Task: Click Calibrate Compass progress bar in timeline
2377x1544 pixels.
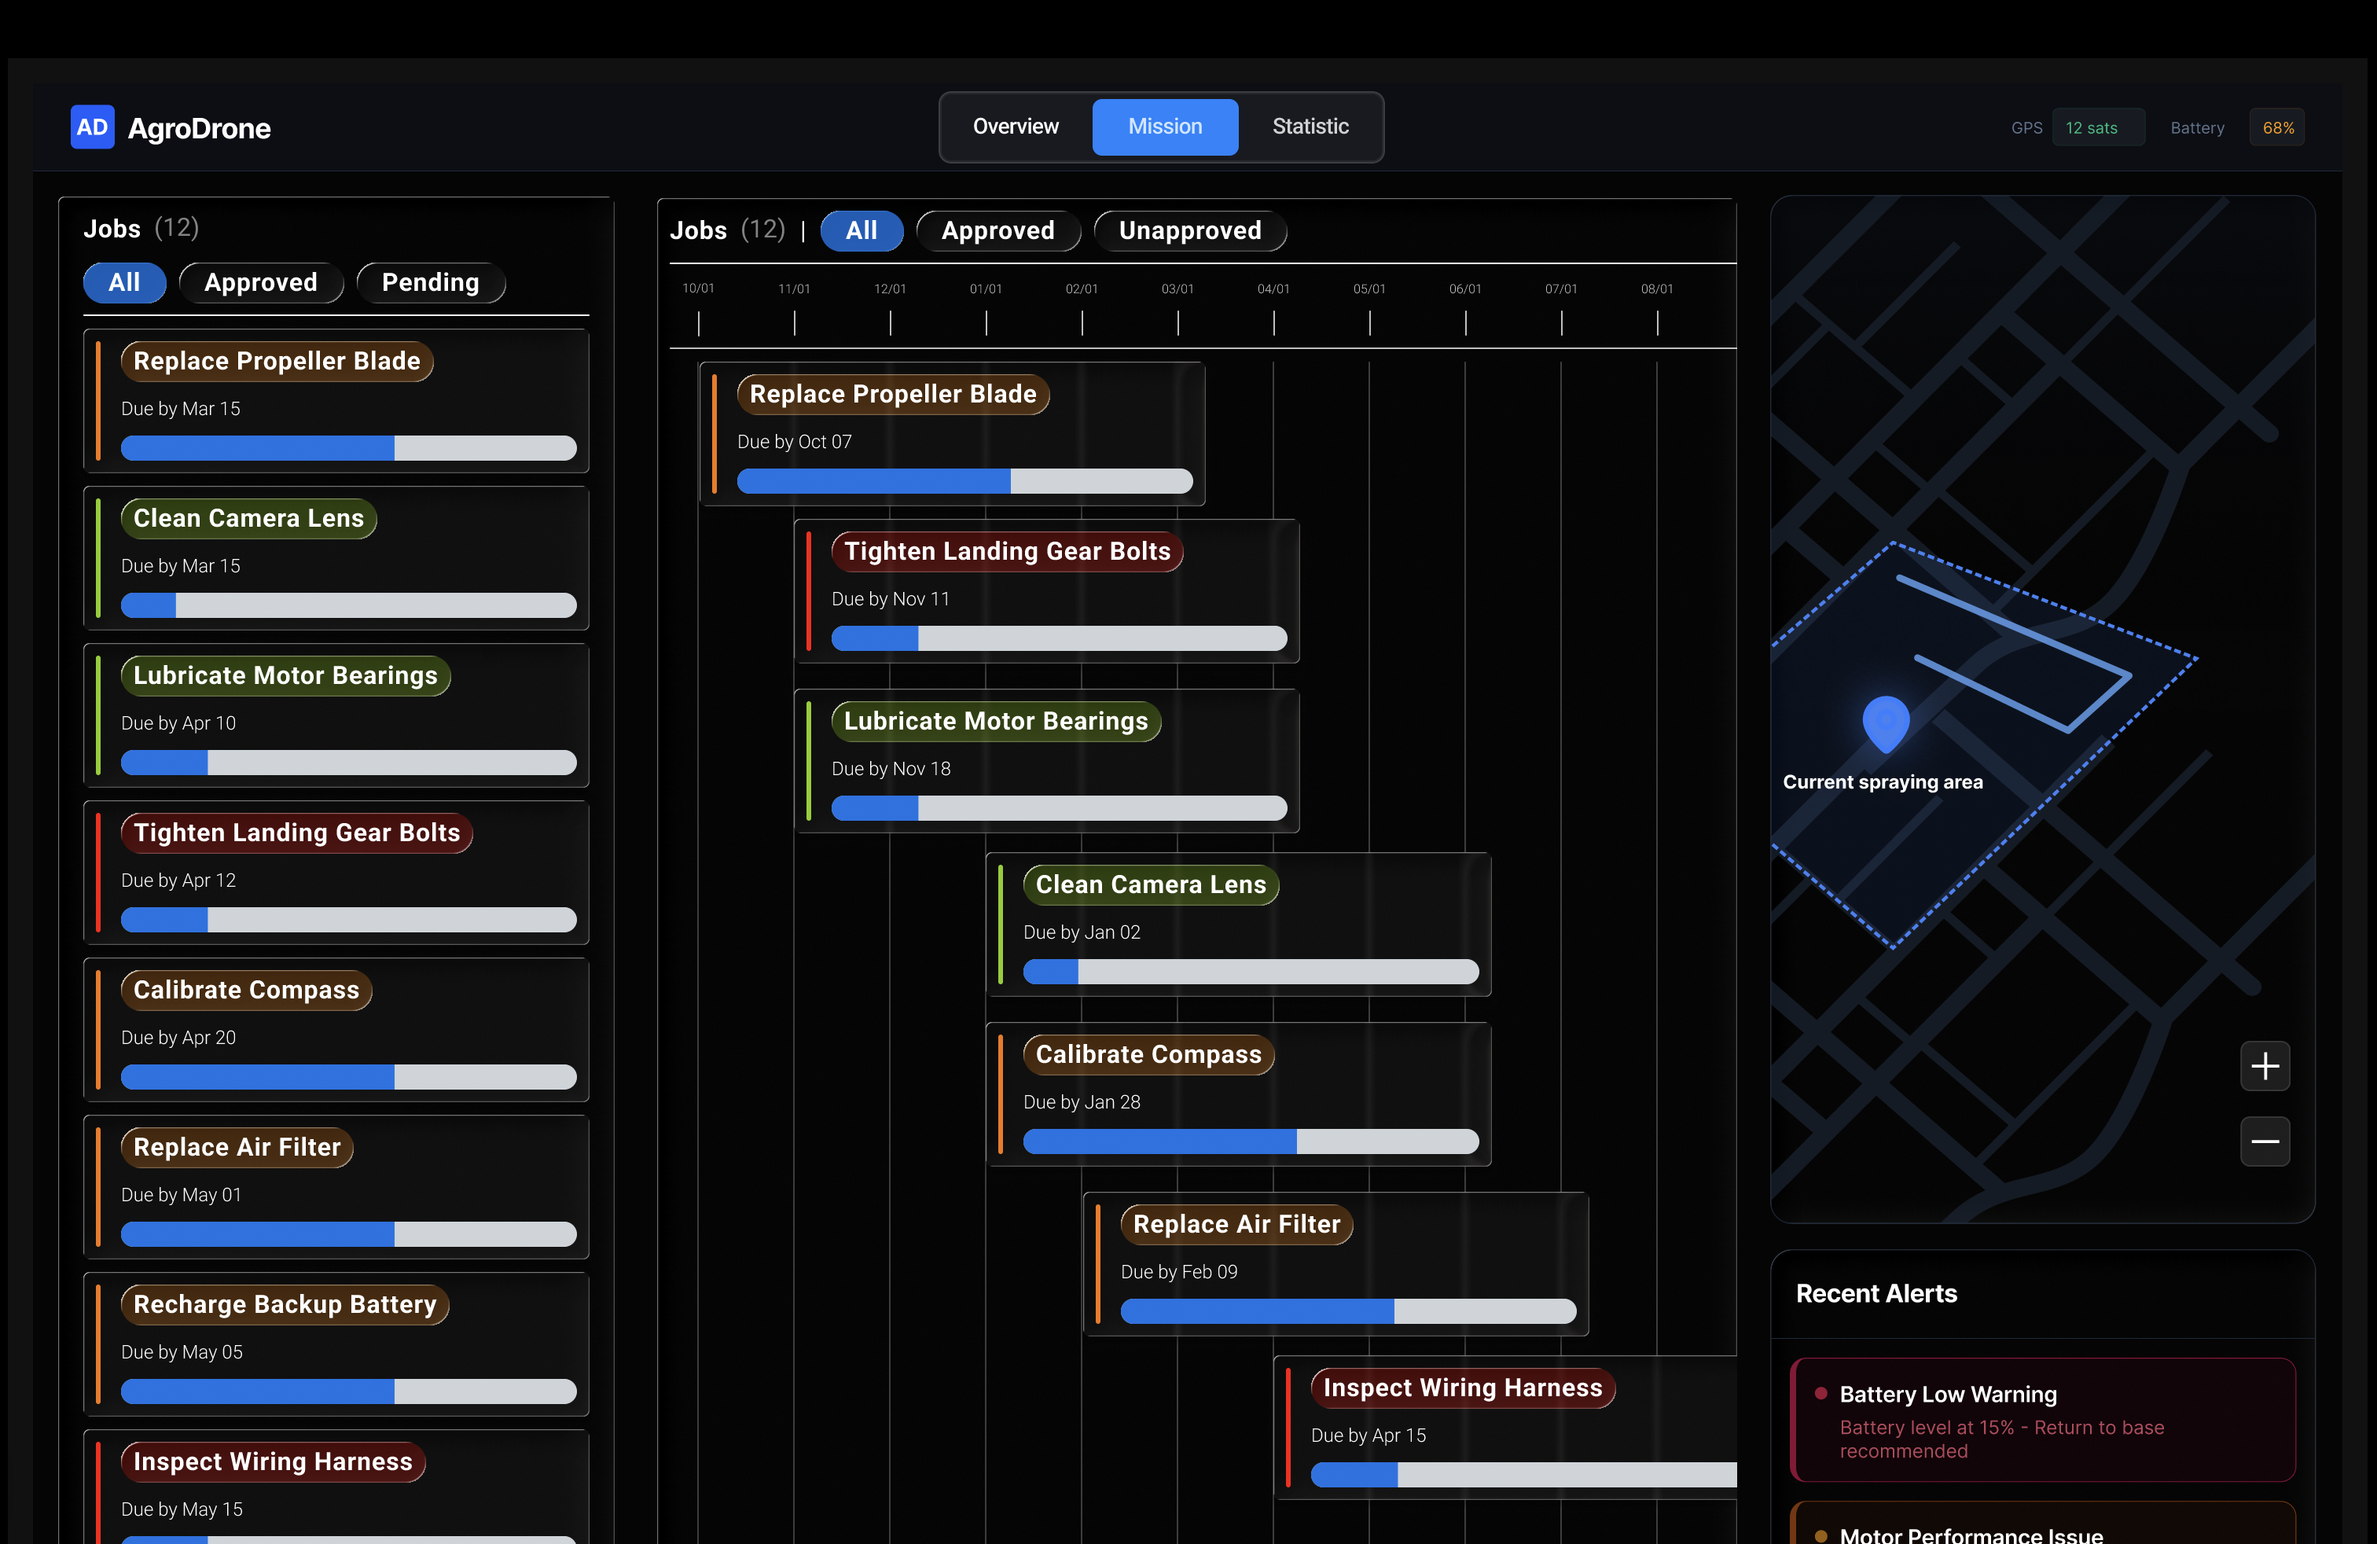Action: click(1251, 1141)
